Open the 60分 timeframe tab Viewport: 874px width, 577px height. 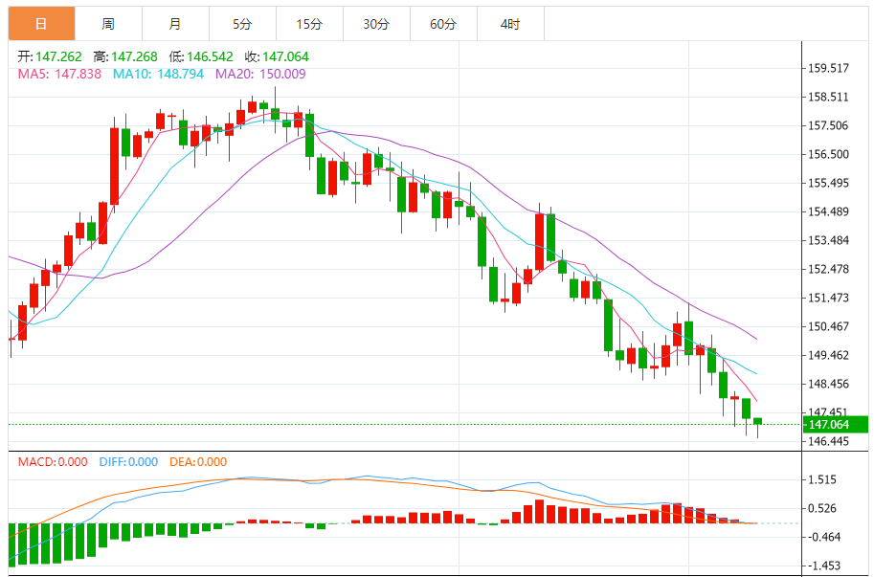pos(443,24)
